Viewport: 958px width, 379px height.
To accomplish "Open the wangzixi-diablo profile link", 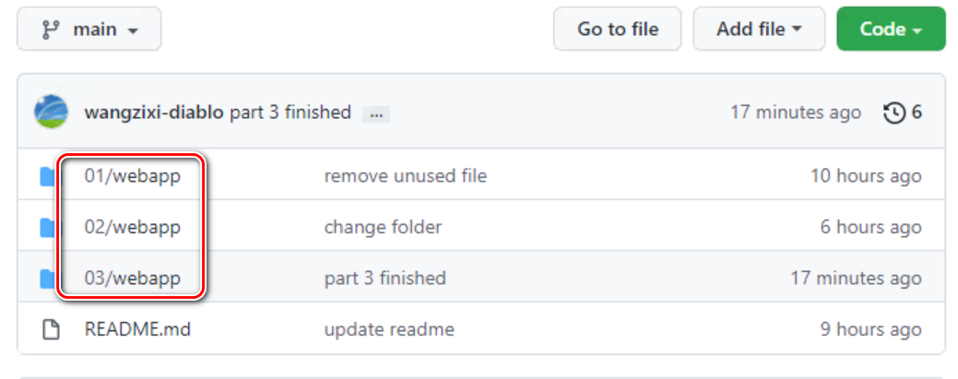I will coord(153,113).
